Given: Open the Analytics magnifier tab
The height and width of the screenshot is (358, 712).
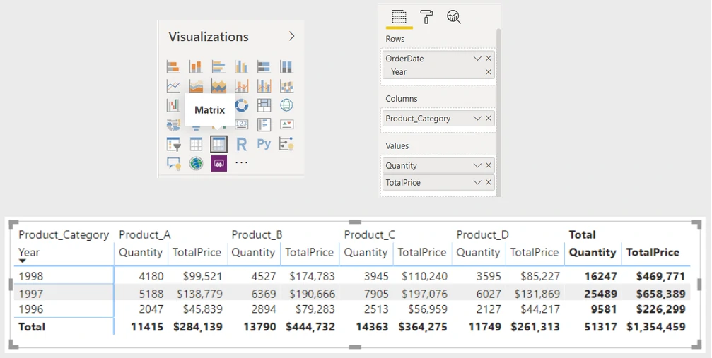Looking at the screenshot, I should 454,17.
